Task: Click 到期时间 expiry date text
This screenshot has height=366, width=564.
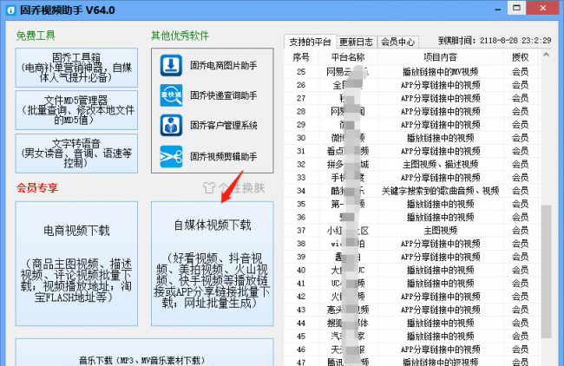Action: pos(495,41)
